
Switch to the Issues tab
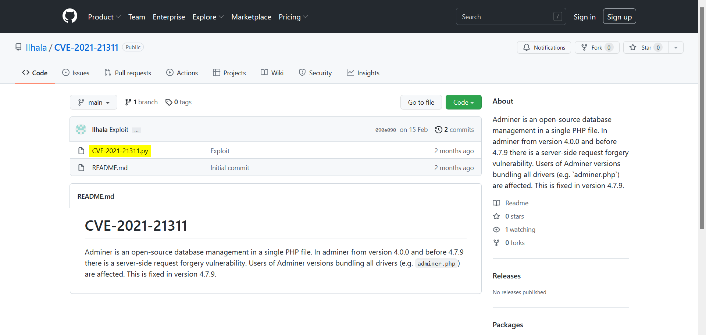(x=76, y=73)
